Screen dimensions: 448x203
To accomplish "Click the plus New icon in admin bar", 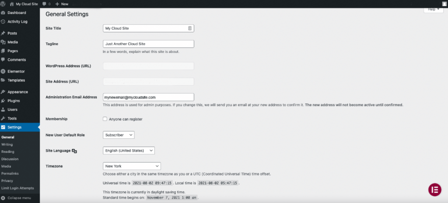I will click(x=57, y=4).
